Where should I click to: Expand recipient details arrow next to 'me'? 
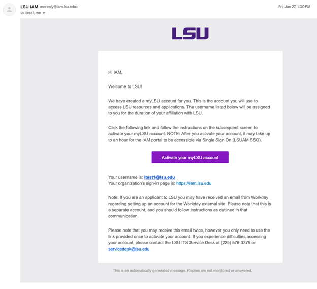[x=44, y=13]
